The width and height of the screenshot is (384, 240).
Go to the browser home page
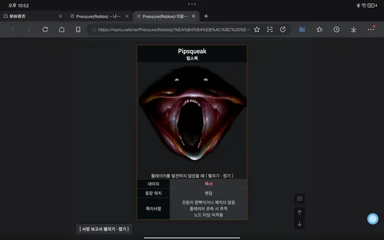[62, 29]
